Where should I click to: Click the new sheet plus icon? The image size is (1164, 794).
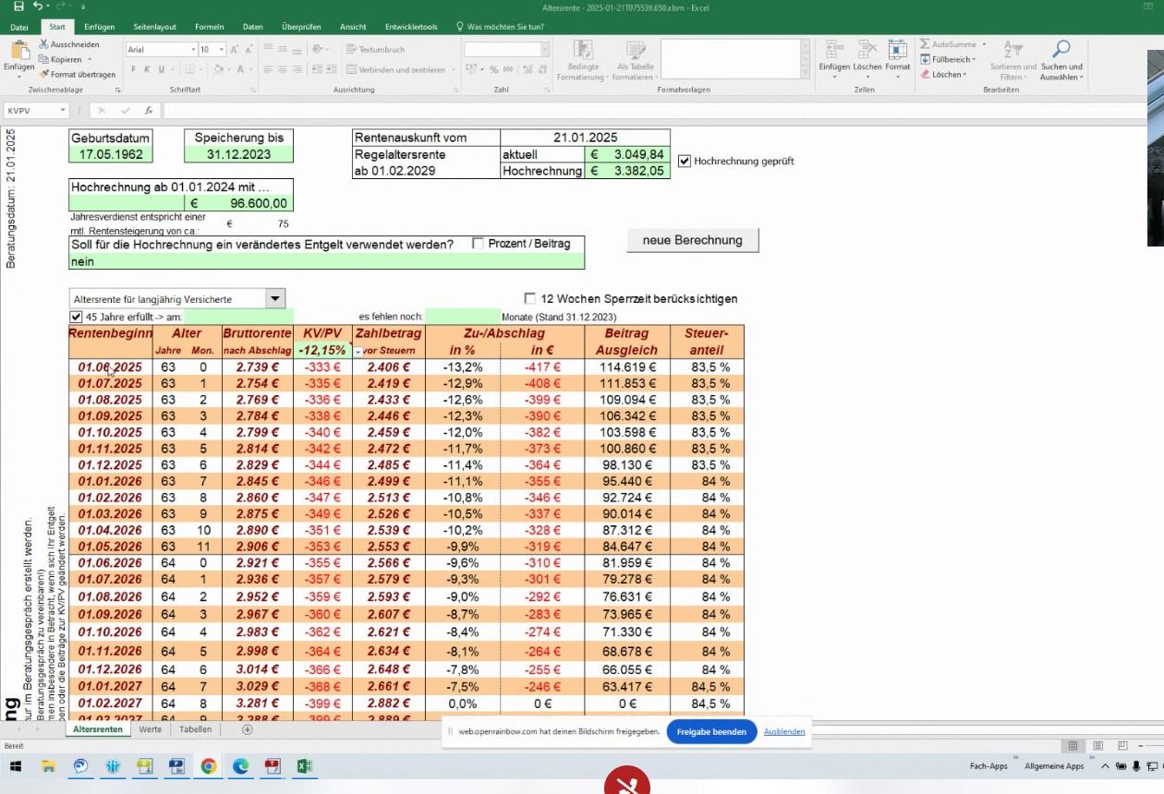click(x=247, y=729)
